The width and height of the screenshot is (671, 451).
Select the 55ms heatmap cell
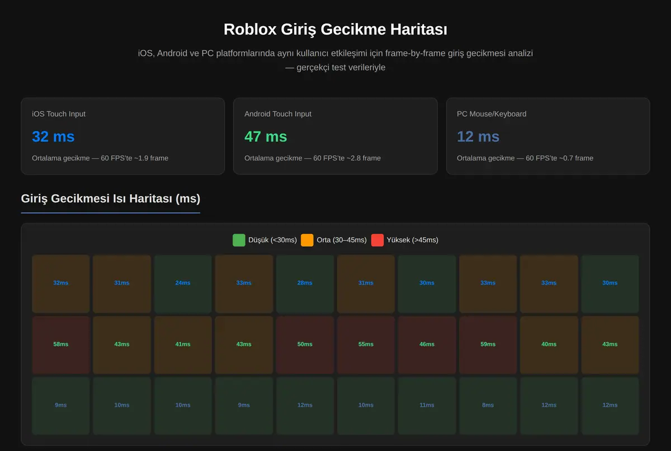point(366,345)
